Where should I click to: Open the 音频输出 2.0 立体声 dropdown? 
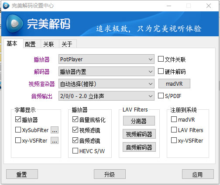click(107, 96)
